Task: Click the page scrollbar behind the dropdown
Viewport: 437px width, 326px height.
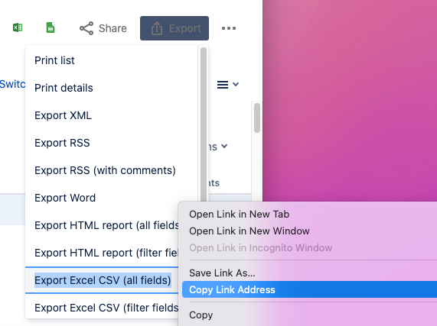Action: click(x=257, y=118)
